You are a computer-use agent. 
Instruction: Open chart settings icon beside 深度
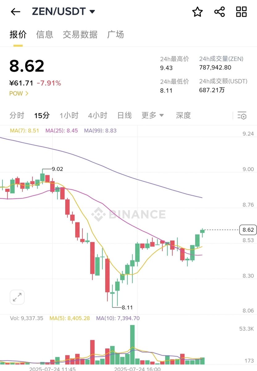tap(242, 116)
